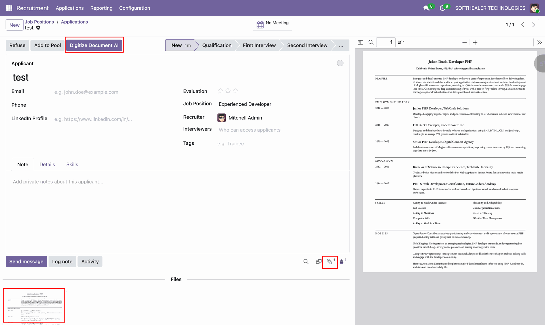Set evaluation to the third star

235,91
